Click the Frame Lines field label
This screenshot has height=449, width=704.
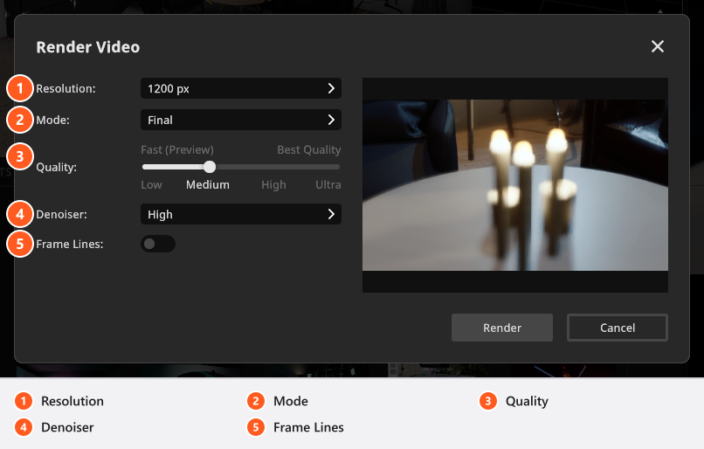pyautogui.click(x=70, y=244)
